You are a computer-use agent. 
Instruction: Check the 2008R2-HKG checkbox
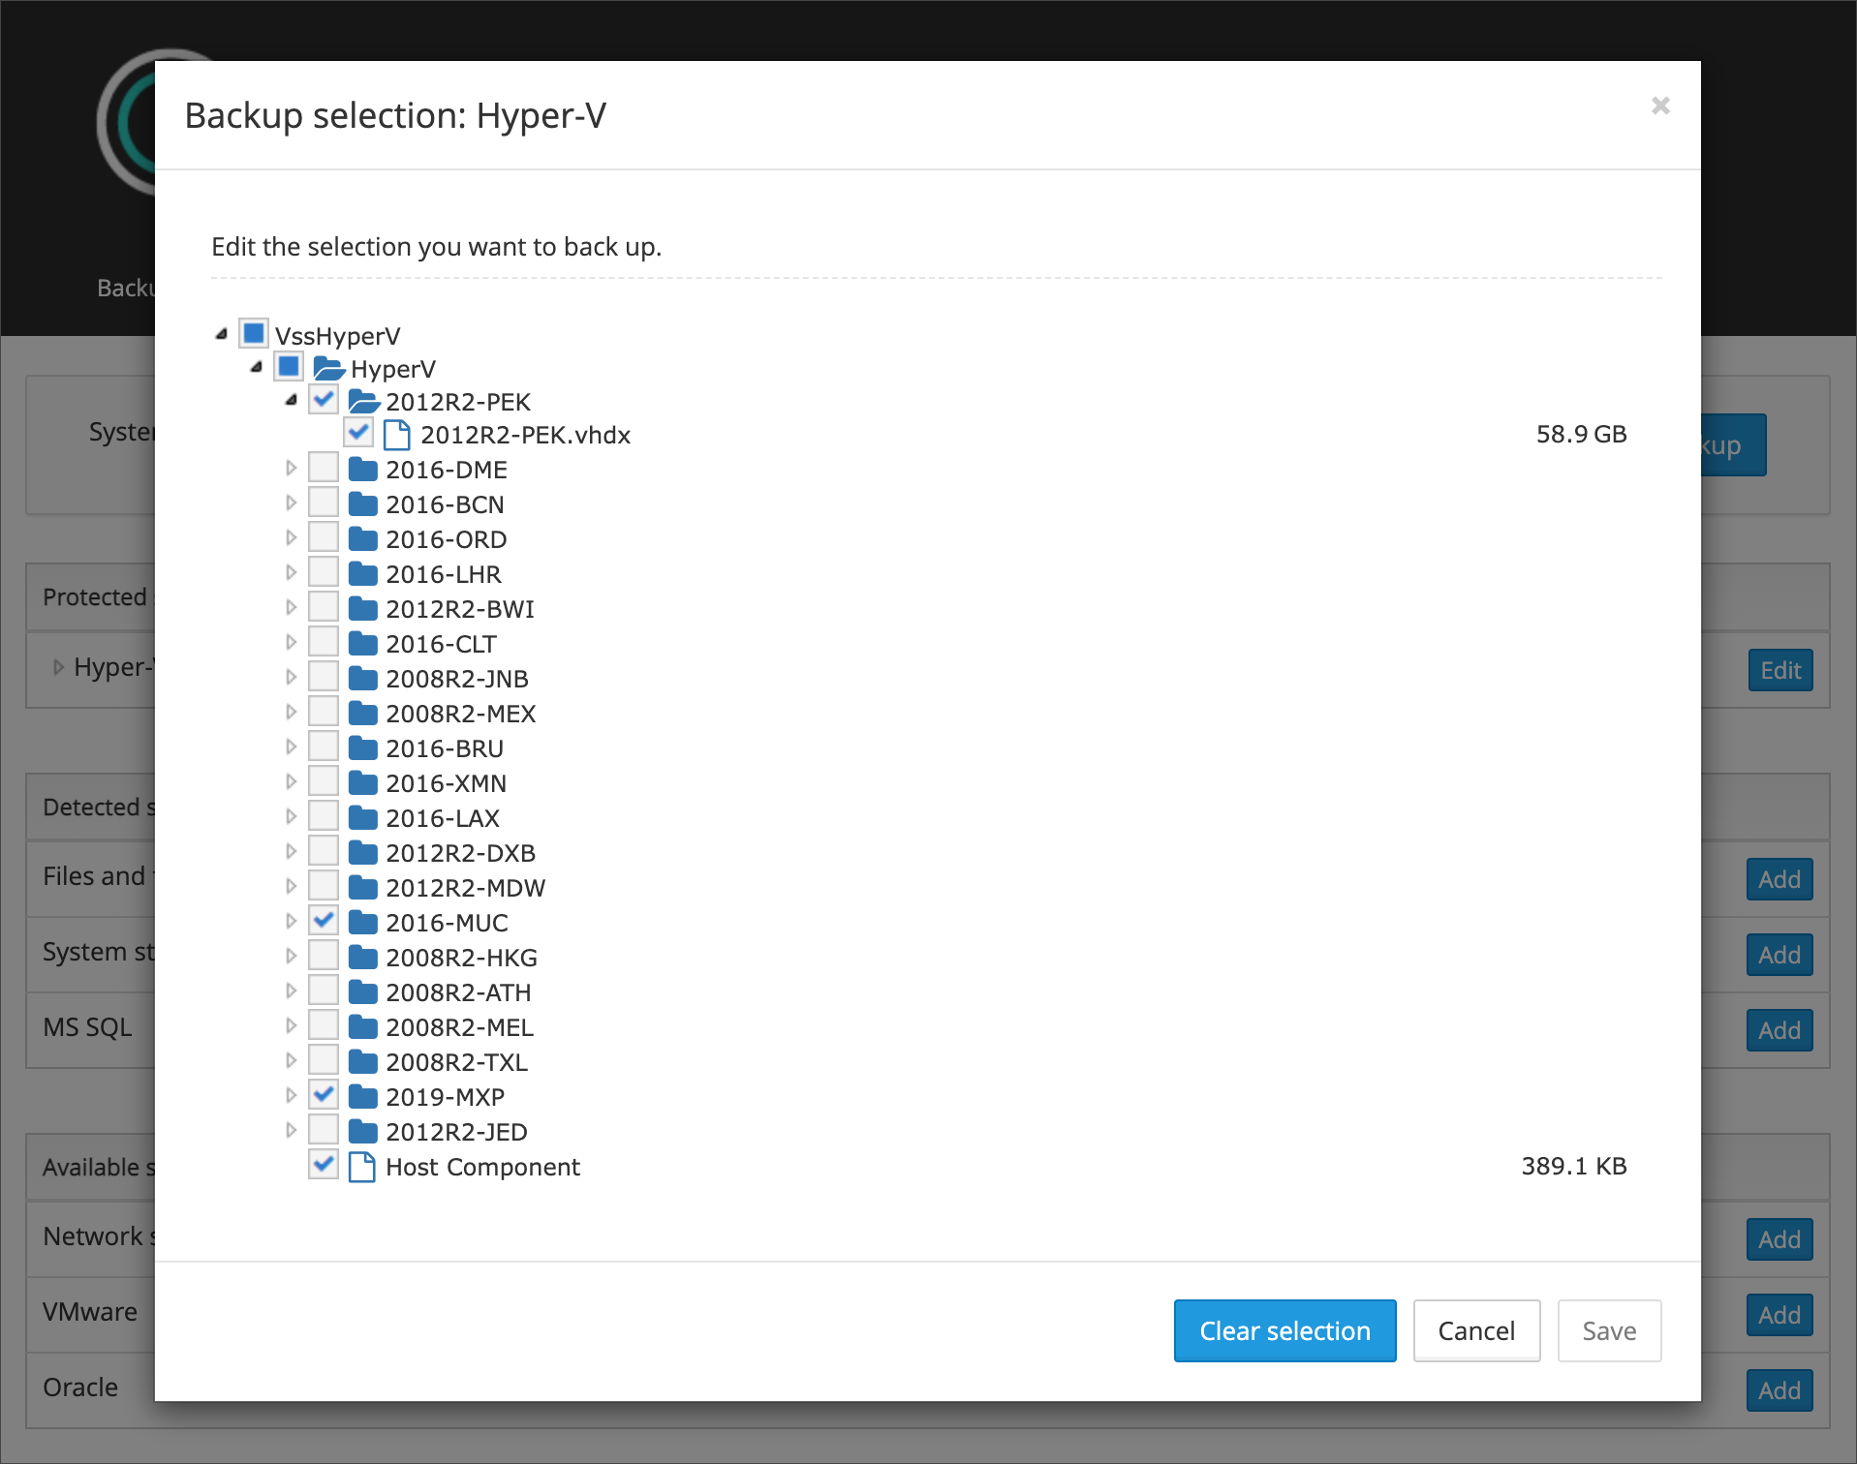(324, 956)
